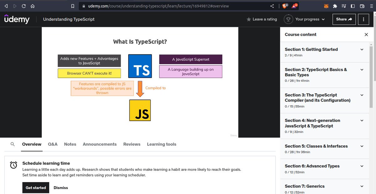Viewport: 376px width, 194px height.
Task: Open the browser home page icon
Action: point(33,6)
